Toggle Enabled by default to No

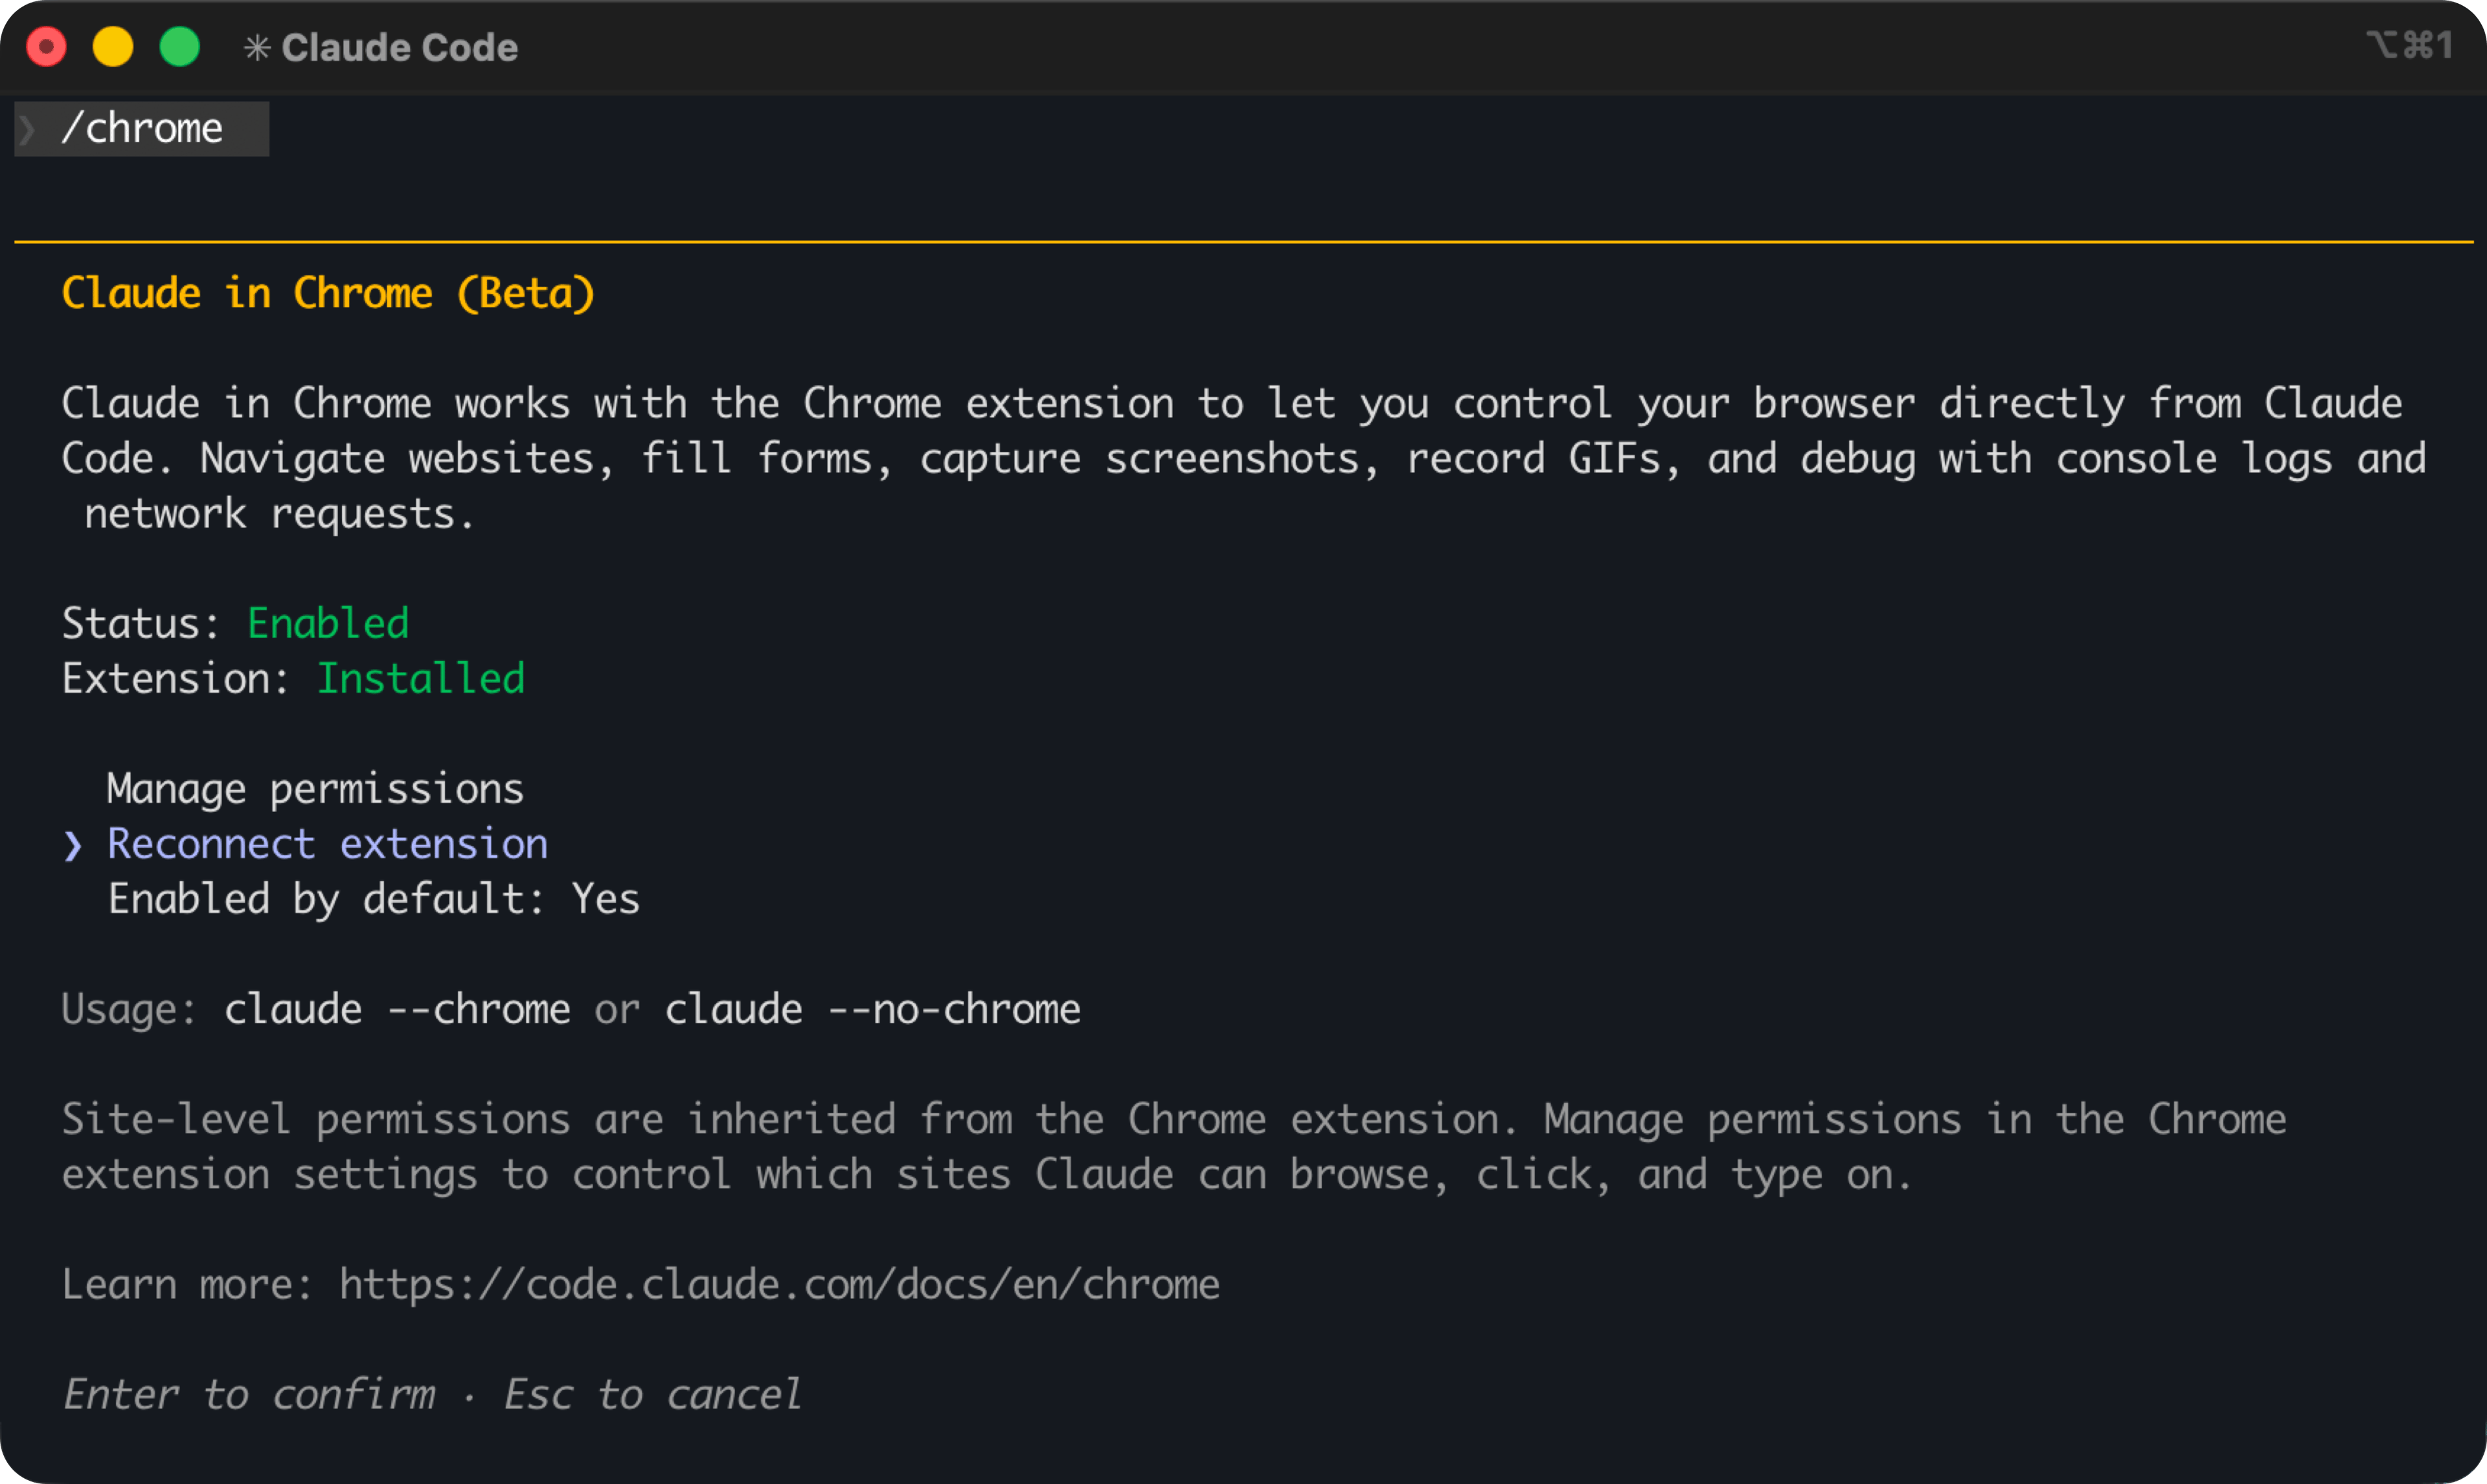point(373,898)
